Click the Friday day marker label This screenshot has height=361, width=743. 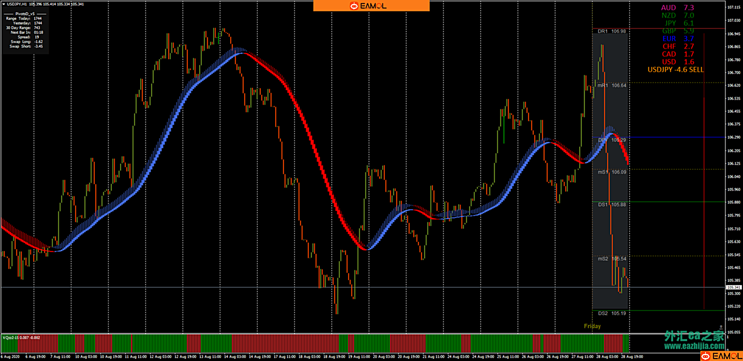[592, 326]
